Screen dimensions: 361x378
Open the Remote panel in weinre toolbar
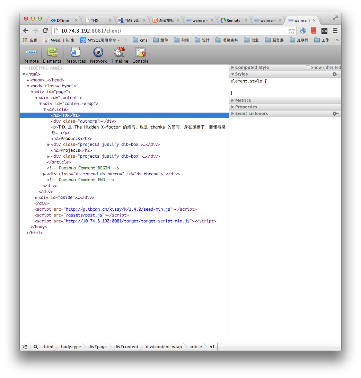tap(31, 55)
